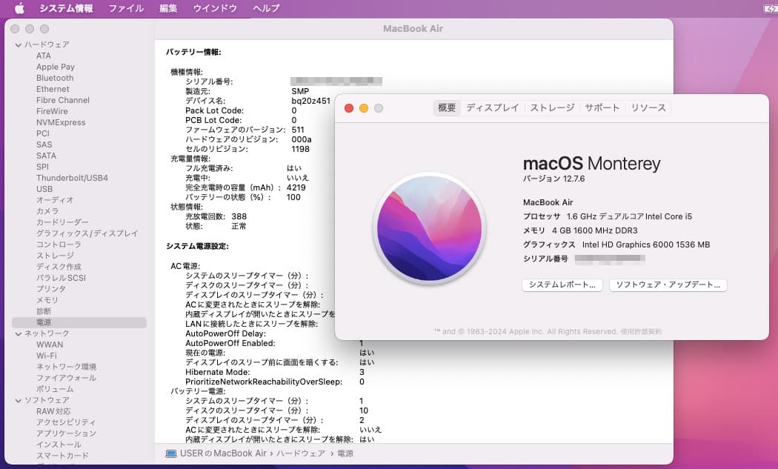Open the ウインドウ menu
The height and width of the screenshot is (469, 778).
[x=214, y=8]
